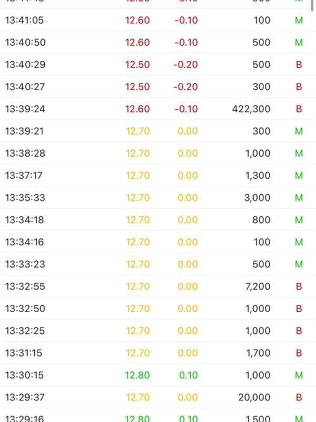Screen dimensions: 316x422
Task: Tap the B marker on the 13:40:27 row
Action: tap(299, 87)
